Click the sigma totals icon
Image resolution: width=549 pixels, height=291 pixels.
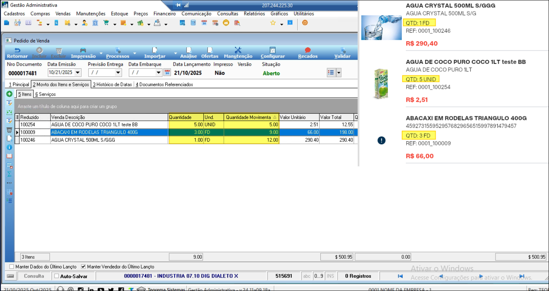coord(9,174)
